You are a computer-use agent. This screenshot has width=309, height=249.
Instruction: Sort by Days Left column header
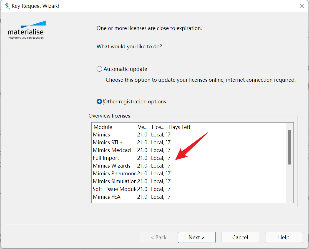click(182, 127)
